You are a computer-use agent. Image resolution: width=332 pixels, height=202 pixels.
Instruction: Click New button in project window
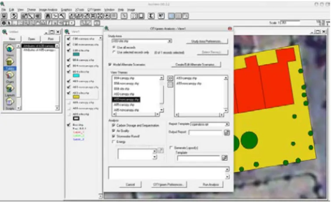click(12, 39)
